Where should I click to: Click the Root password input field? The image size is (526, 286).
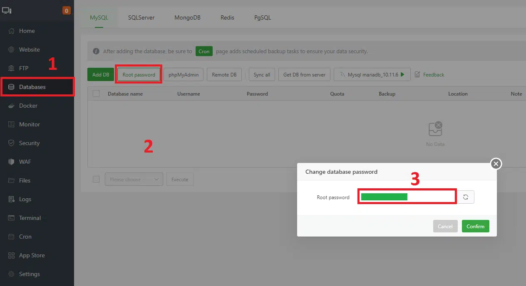pyautogui.click(x=407, y=197)
